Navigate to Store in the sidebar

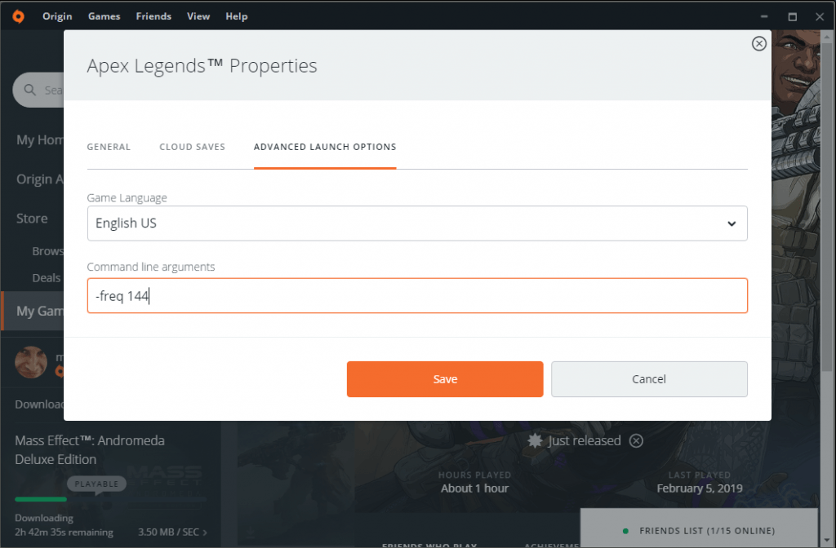tap(32, 218)
